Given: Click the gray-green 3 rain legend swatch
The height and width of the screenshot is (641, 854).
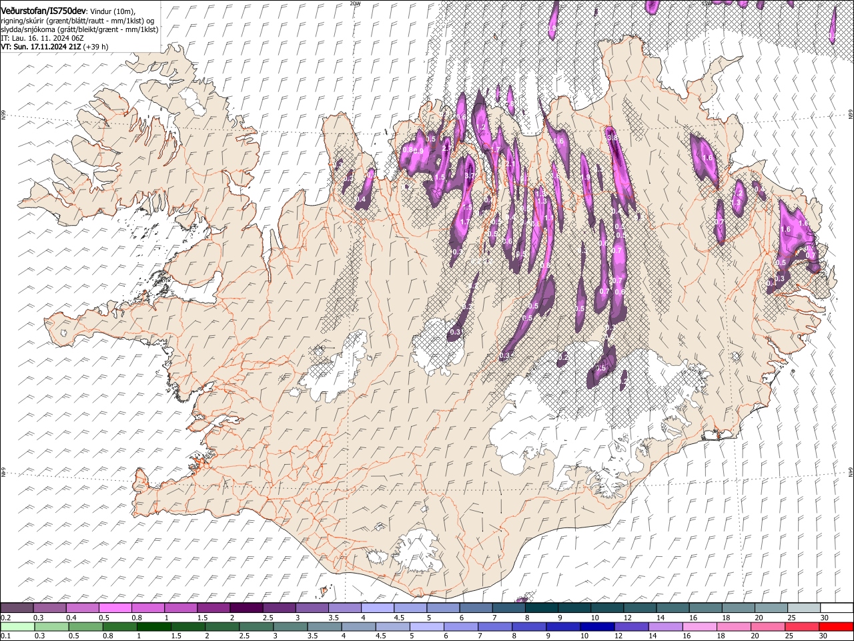Looking at the screenshot, I should point(290,627).
